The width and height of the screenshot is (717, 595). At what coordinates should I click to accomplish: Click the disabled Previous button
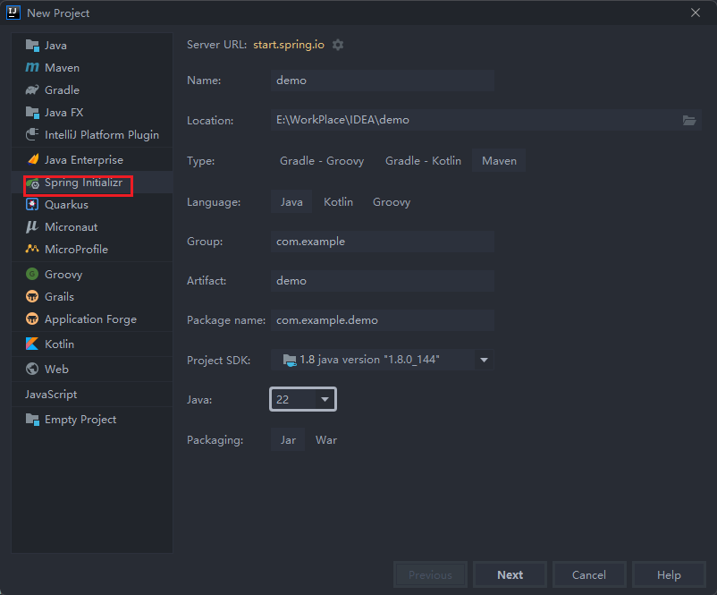pos(430,574)
